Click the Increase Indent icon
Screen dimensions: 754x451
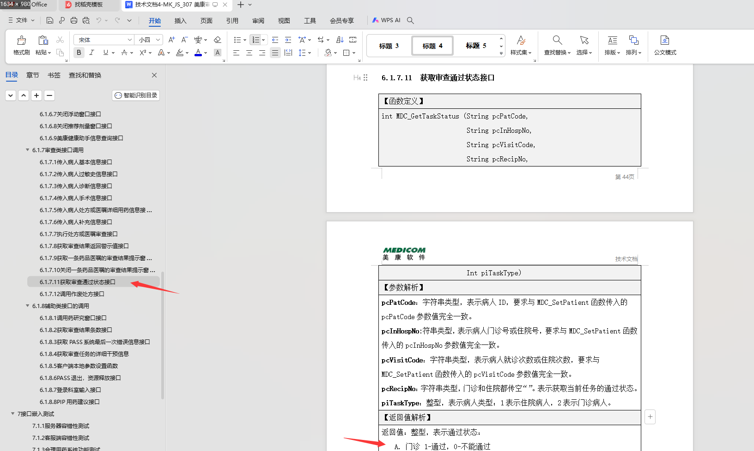(x=288, y=40)
